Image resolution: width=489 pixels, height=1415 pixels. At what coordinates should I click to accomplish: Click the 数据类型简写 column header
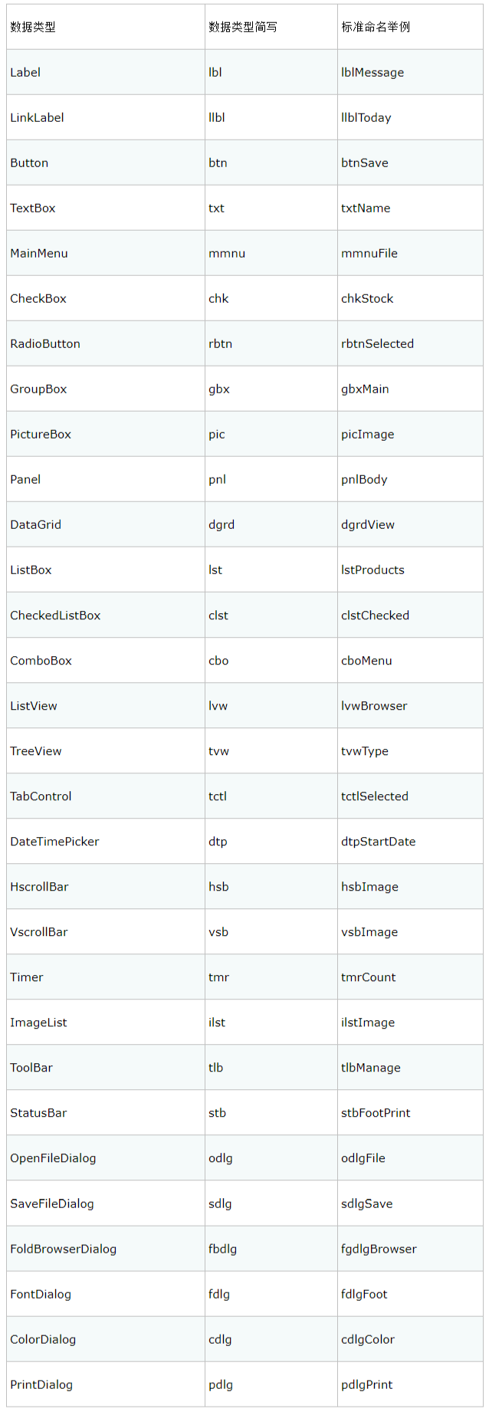(243, 27)
